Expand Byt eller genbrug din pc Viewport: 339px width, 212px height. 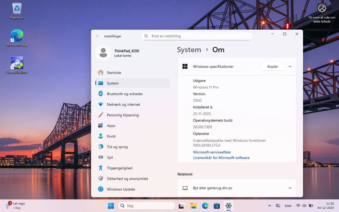point(290,188)
